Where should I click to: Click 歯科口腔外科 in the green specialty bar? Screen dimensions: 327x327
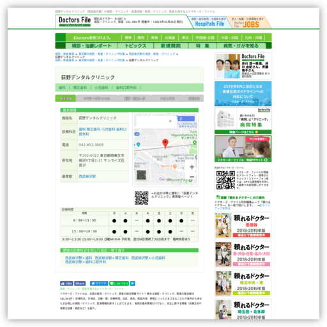pyautogui.click(x=126, y=87)
